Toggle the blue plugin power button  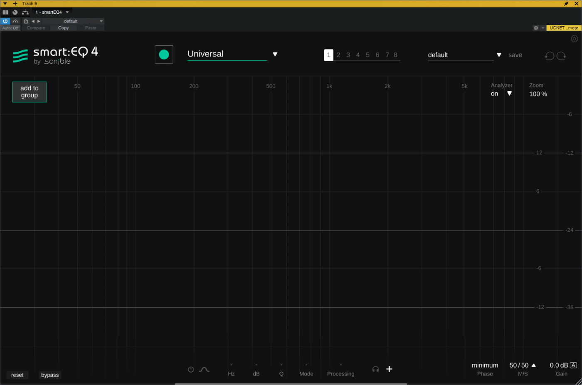click(x=5, y=21)
